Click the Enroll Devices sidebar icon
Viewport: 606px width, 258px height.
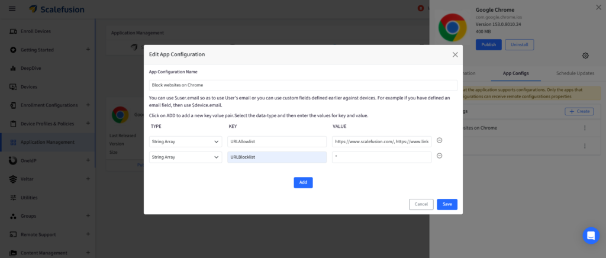click(x=13, y=31)
